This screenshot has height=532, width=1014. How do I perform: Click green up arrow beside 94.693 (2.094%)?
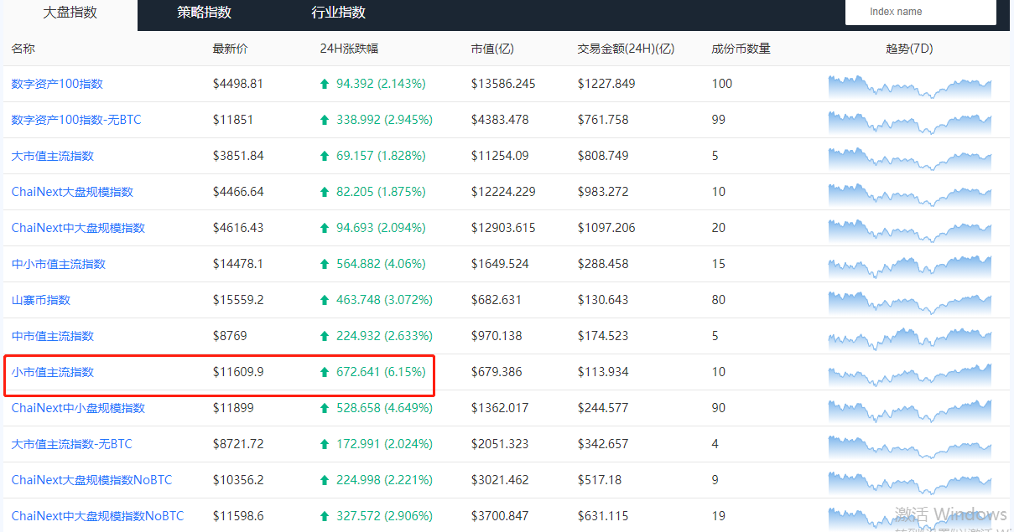(325, 228)
